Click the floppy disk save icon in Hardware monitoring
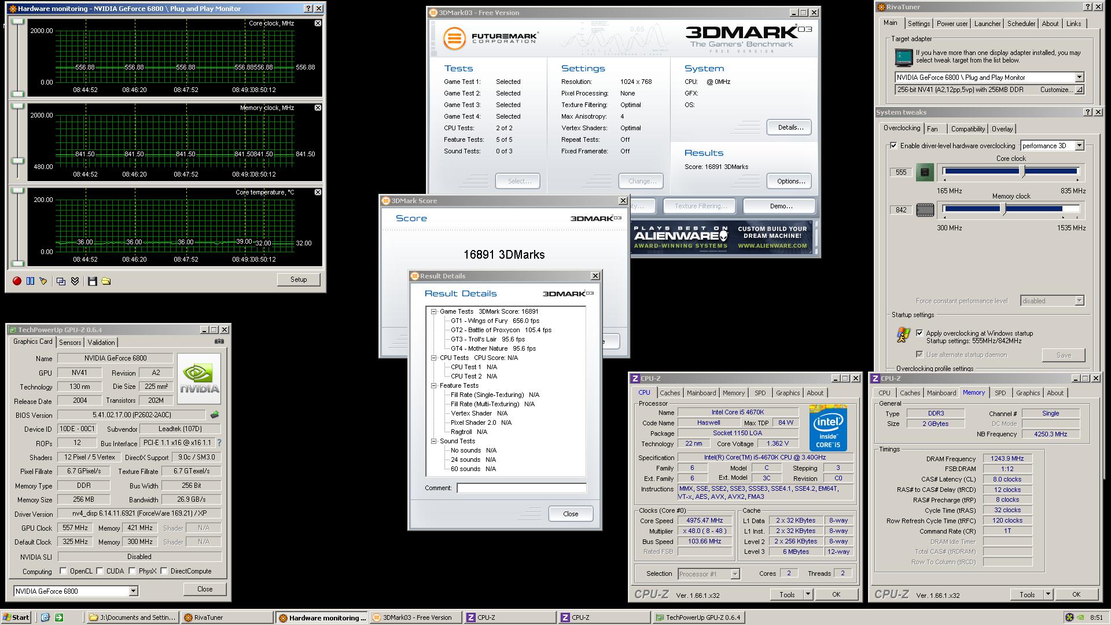Image resolution: width=1111 pixels, height=625 pixels. click(92, 281)
